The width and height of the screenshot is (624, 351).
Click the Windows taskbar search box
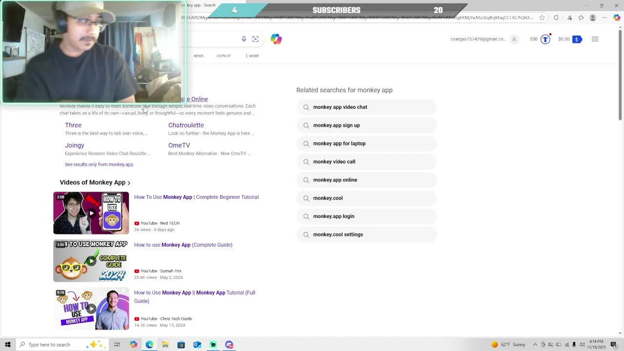tap(62, 345)
